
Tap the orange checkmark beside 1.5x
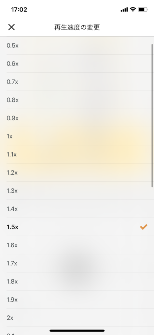point(144,227)
